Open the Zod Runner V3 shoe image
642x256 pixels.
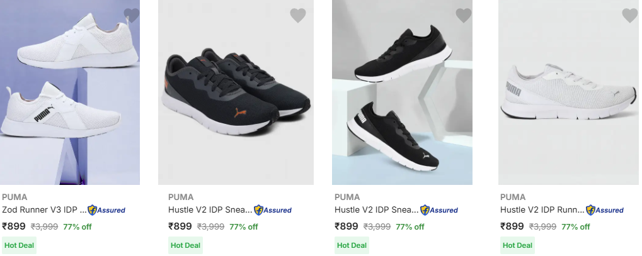click(x=69, y=94)
